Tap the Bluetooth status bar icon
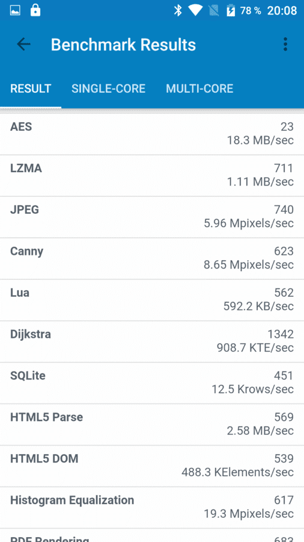This screenshot has height=542, width=304. [178, 11]
